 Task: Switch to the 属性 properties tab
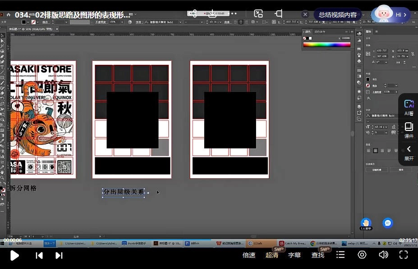pos(368,31)
